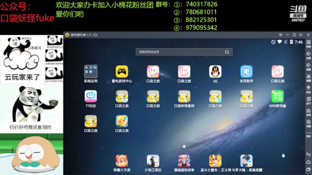Open emulator 设置 gear icon

308,123
